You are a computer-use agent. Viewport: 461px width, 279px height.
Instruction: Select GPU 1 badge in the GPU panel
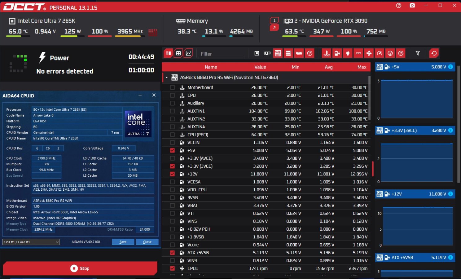(x=274, y=20)
